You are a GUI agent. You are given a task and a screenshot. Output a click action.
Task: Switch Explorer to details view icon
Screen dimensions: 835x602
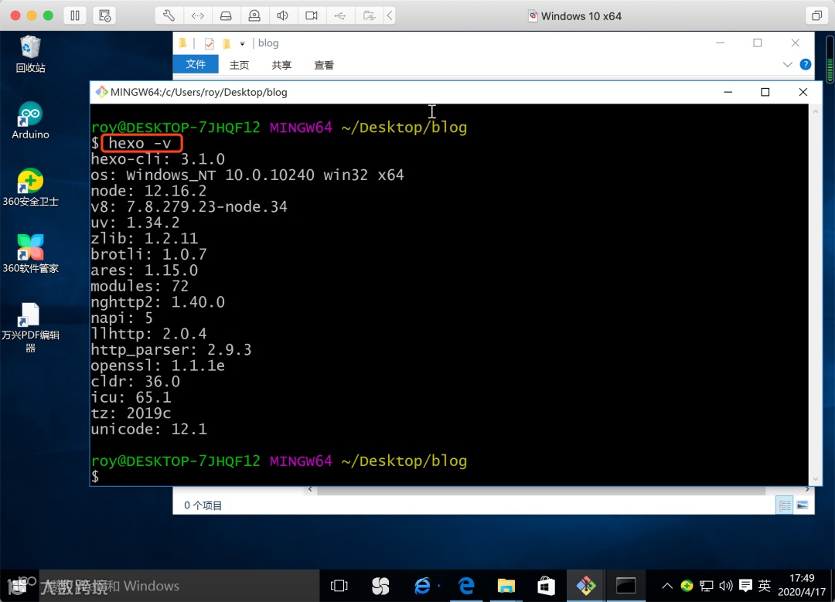click(x=785, y=505)
